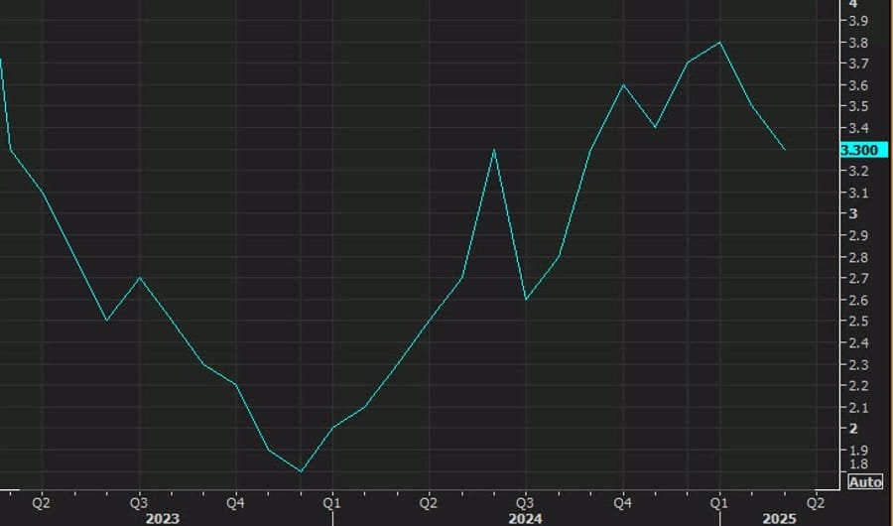
Task: Select the Q3 marker in 2024
Action: click(x=525, y=501)
